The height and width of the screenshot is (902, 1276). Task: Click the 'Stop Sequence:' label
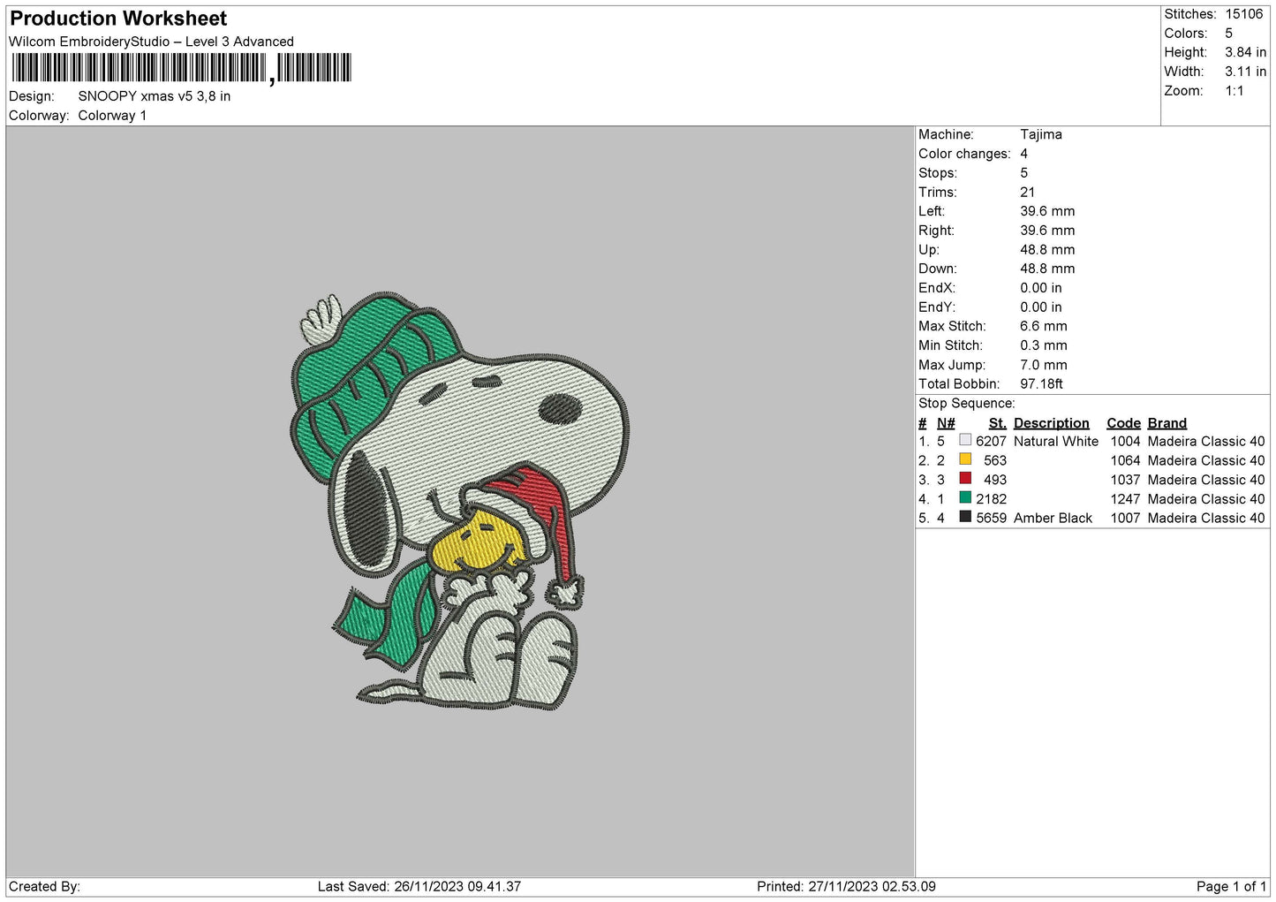(x=966, y=404)
